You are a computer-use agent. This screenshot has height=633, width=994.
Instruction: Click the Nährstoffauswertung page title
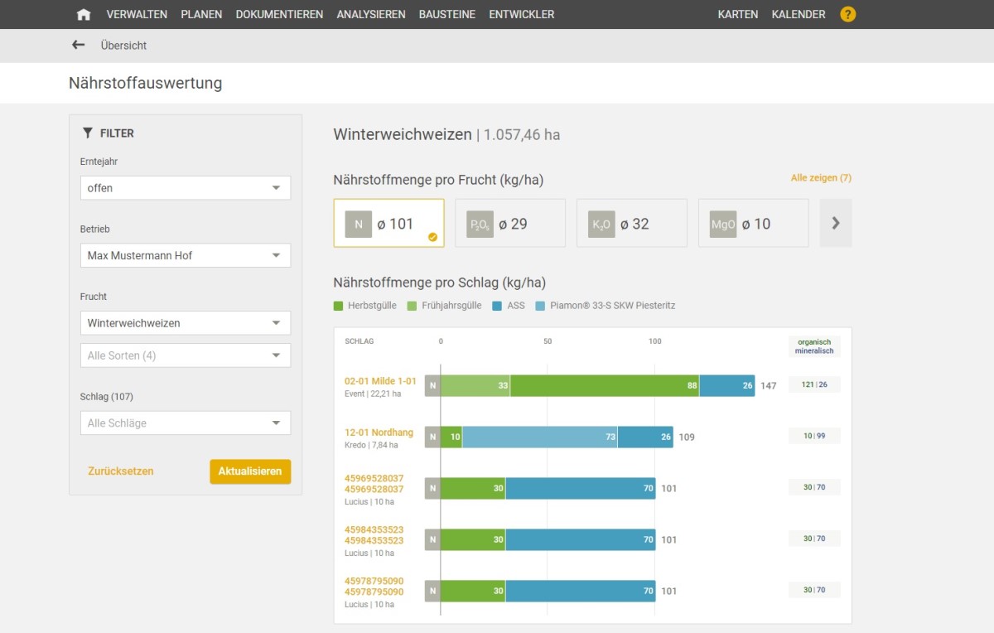coord(146,83)
